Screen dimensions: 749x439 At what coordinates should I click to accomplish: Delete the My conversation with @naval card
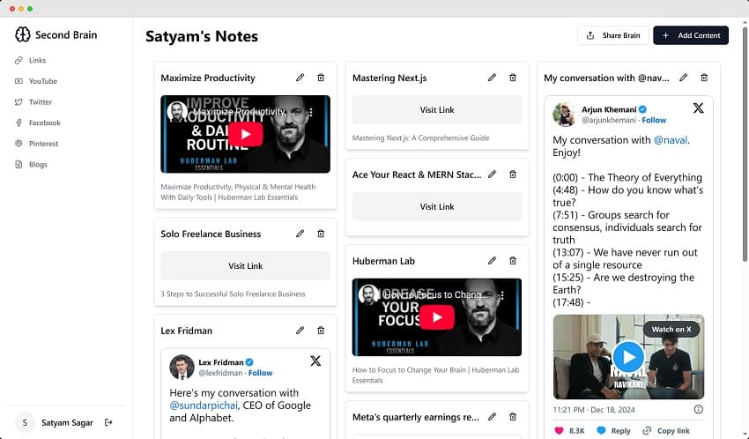704,78
